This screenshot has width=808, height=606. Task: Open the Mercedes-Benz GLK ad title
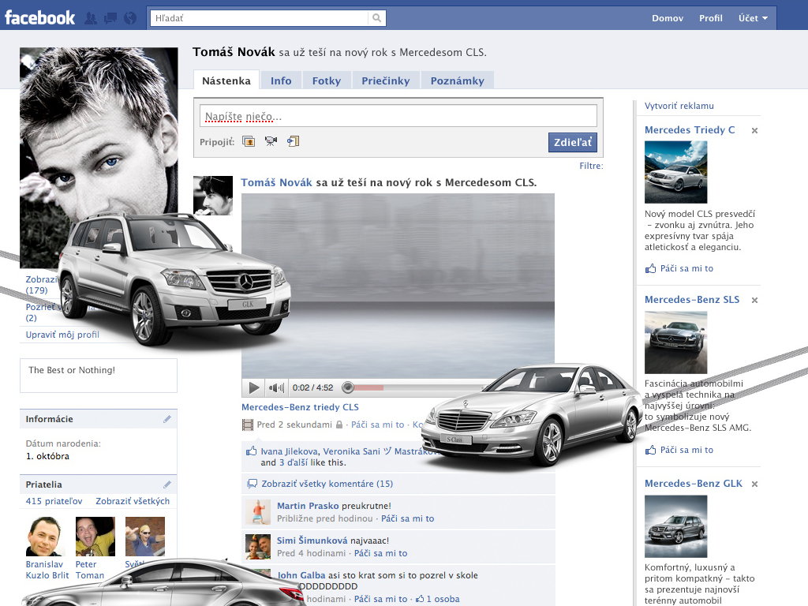[x=693, y=484]
